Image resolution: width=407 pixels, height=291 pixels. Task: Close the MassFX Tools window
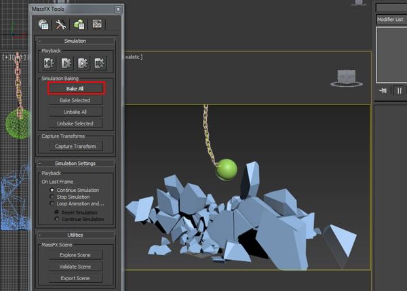pyautogui.click(x=118, y=9)
